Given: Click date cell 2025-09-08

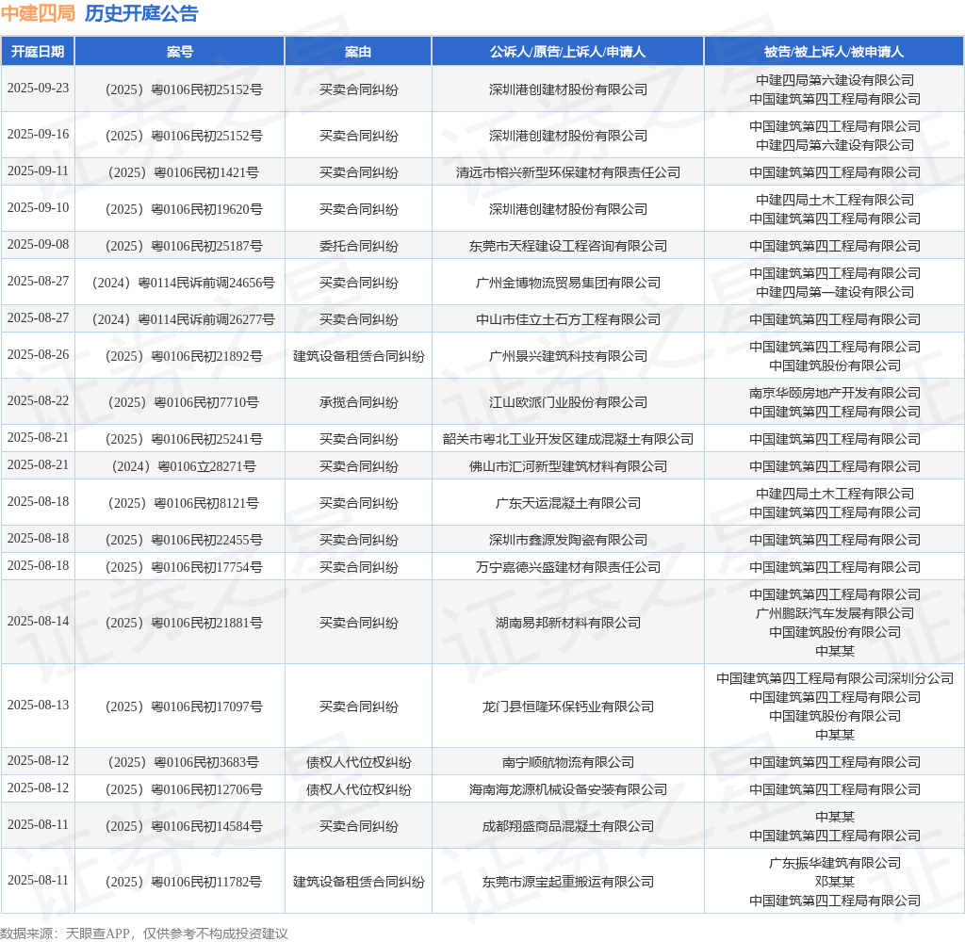Looking at the screenshot, I should coord(38,245).
